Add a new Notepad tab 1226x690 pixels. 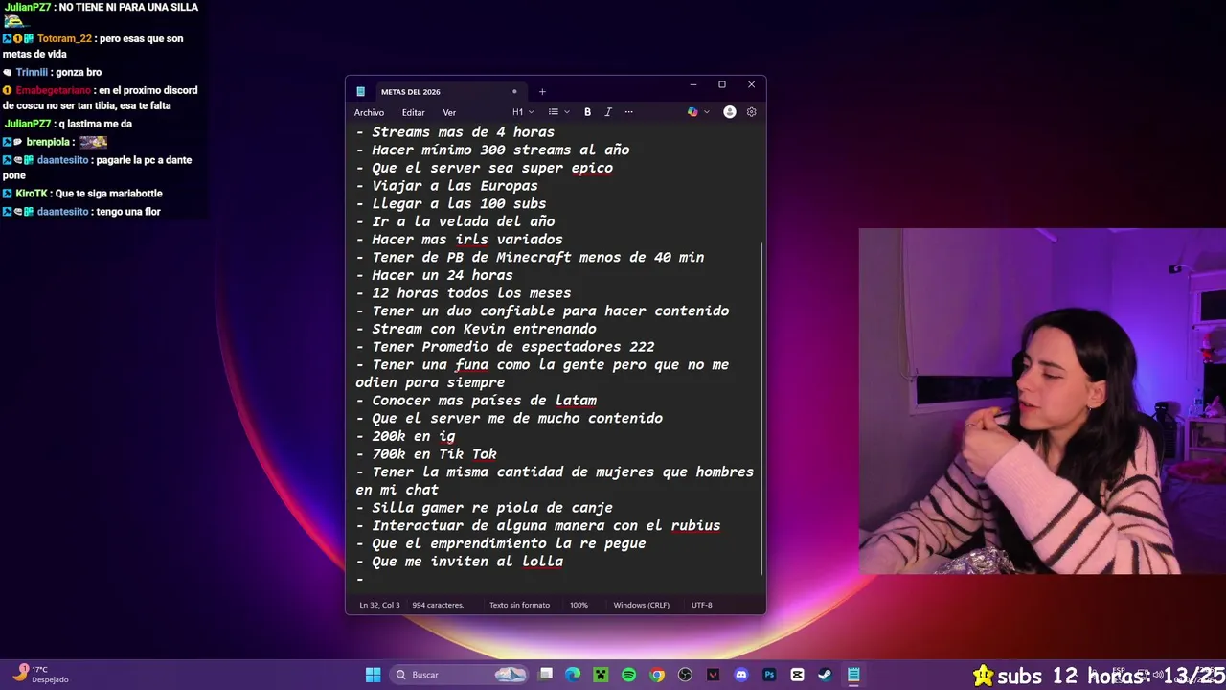click(542, 92)
